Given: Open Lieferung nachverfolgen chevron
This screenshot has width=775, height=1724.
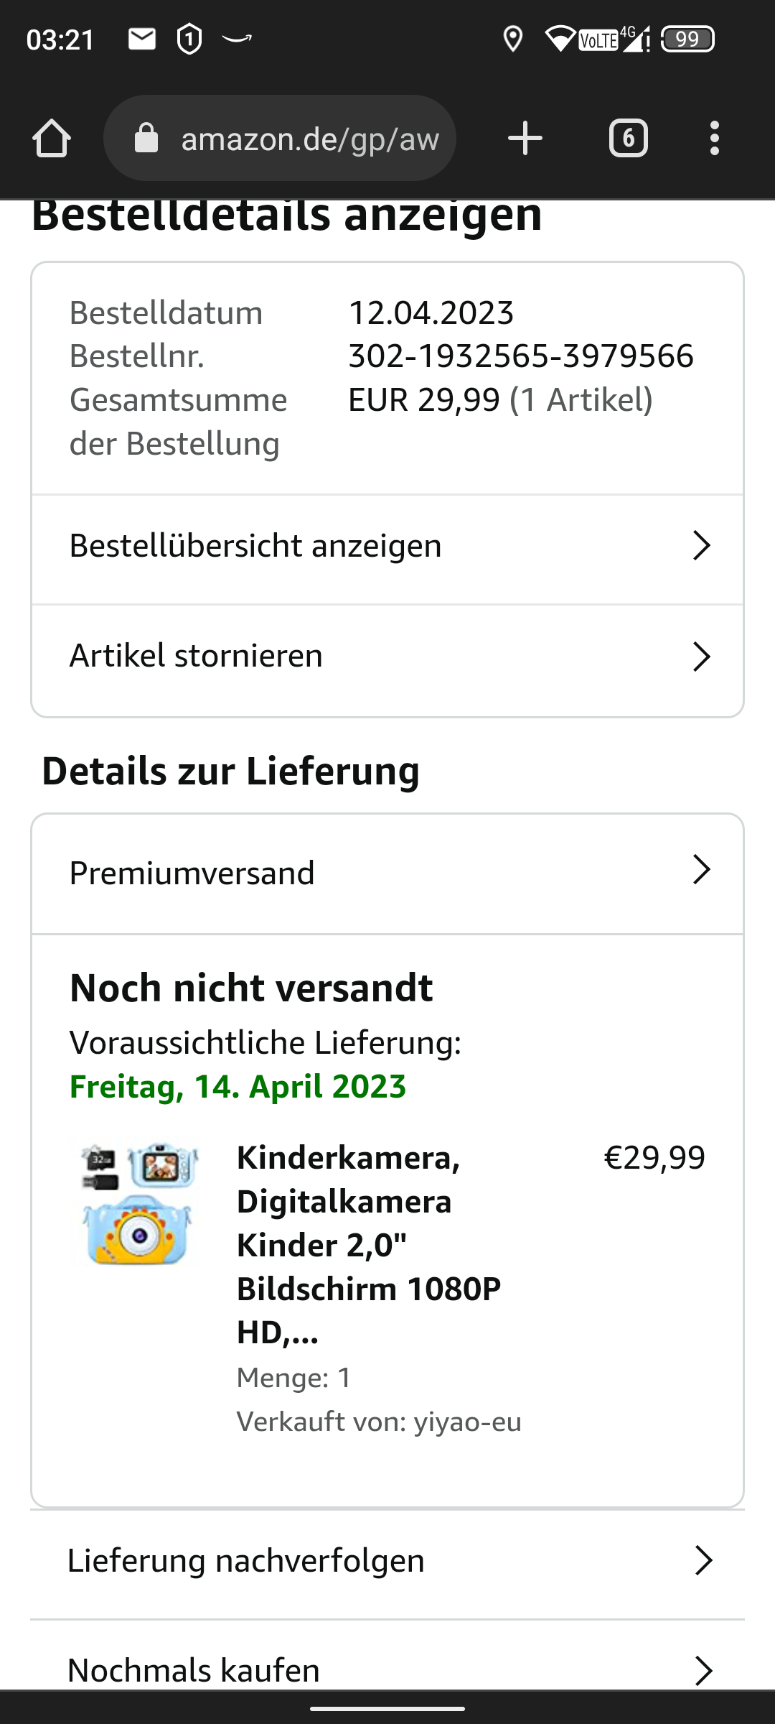Looking at the screenshot, I should point(703,1561).
